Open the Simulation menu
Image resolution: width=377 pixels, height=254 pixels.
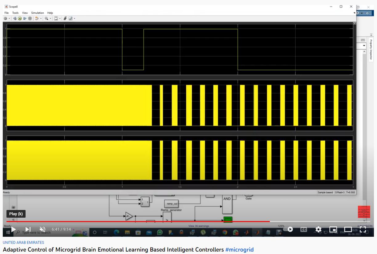pyautogui.click(x=37, y=13)
